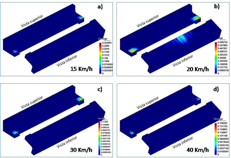Click the lower-left damage hotspot in panel a
The width and height of the screenshot is (231, 158).
pyautogui.click(x=15, y=51)
